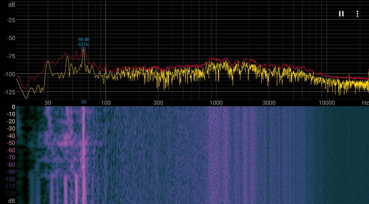The image size is (369, 204).
Task: Click the "-100" dB spectrum axis label
Action: click(x=10, y=74)
